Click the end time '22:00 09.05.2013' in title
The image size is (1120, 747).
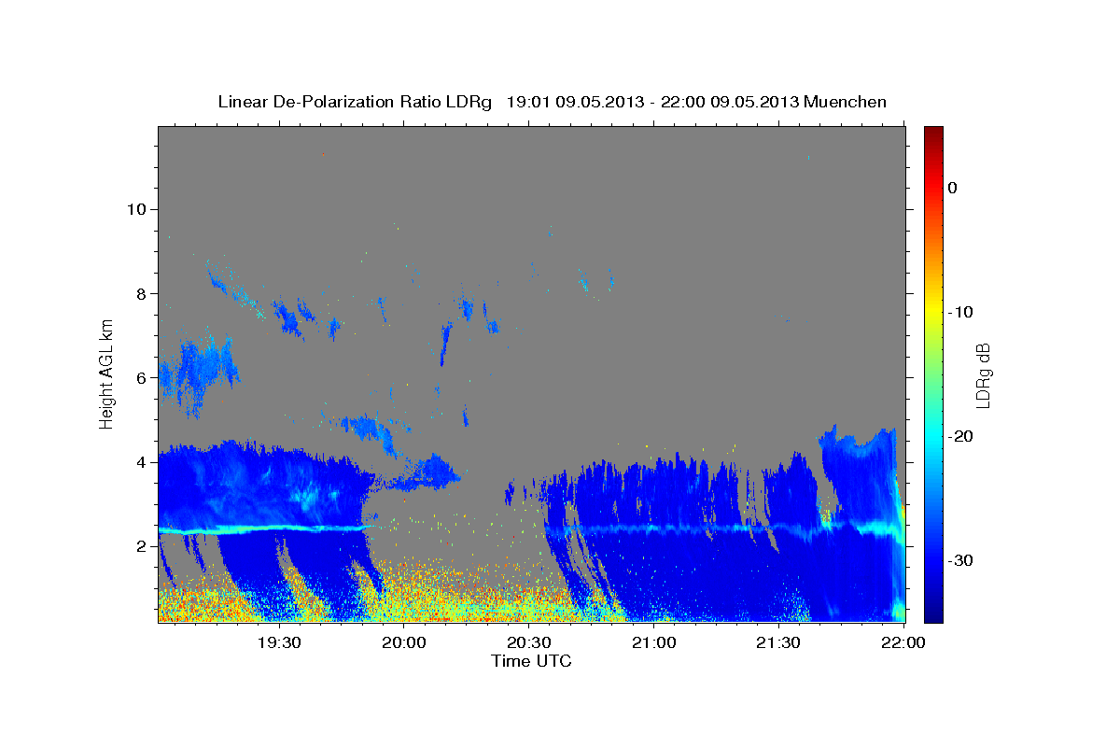(x=730, y=102)
